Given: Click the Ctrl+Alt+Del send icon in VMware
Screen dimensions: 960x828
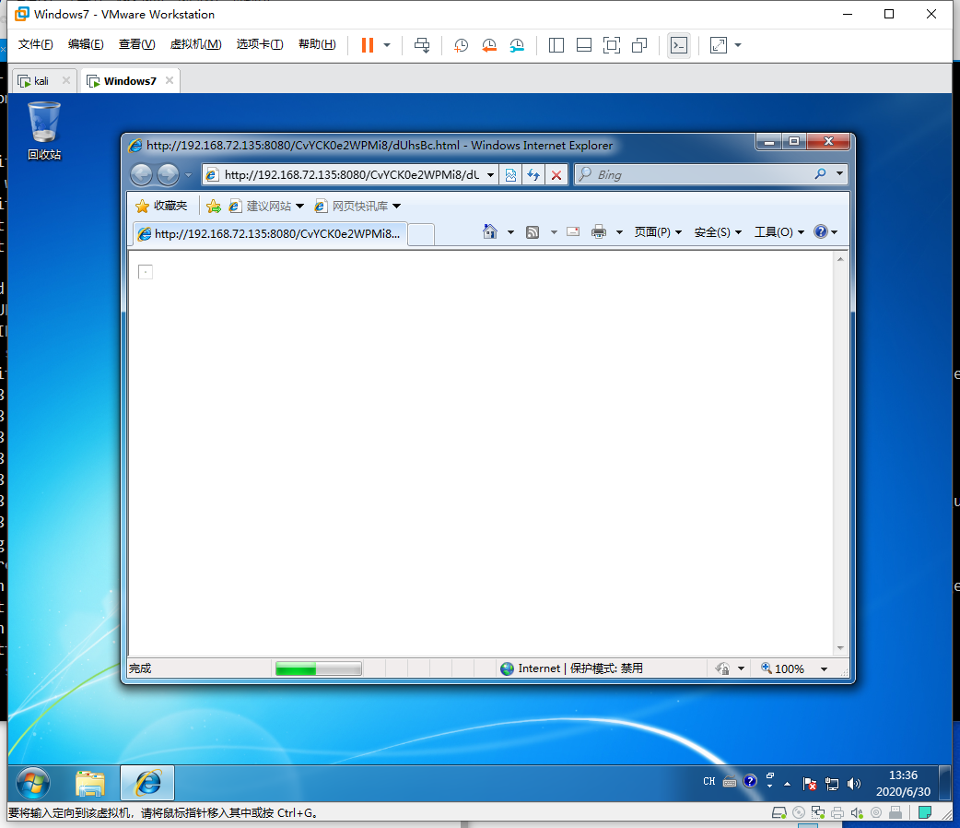Looking at the screenshot, I should 422,45.
